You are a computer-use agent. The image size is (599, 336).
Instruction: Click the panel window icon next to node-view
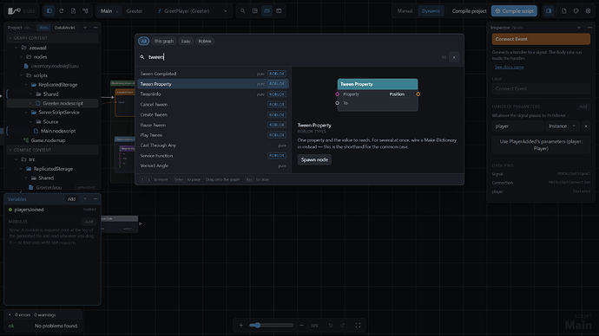(x=279, y=11)
